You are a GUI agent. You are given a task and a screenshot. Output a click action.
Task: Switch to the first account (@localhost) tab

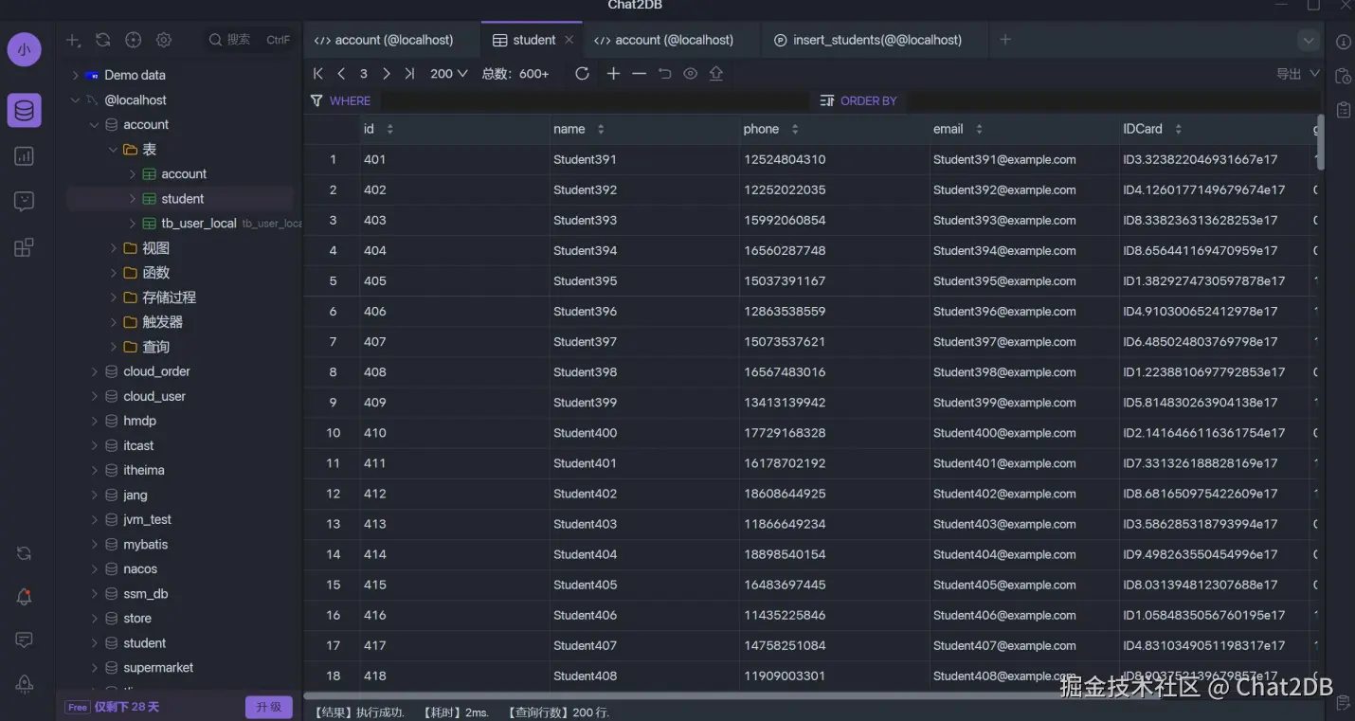[x=384, y=40]
